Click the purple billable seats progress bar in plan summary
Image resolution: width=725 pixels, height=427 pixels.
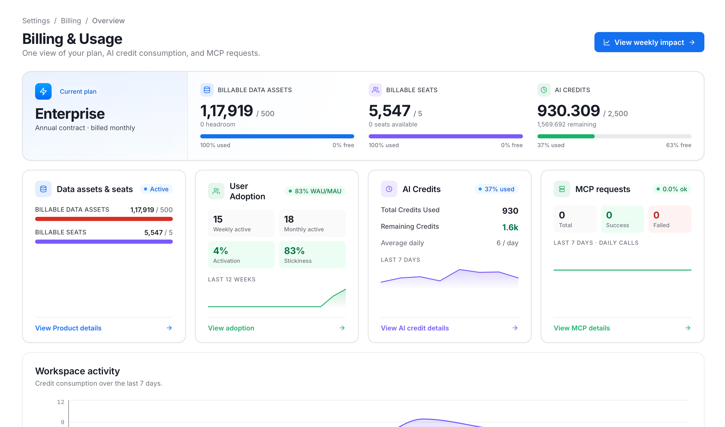[446, 136]
